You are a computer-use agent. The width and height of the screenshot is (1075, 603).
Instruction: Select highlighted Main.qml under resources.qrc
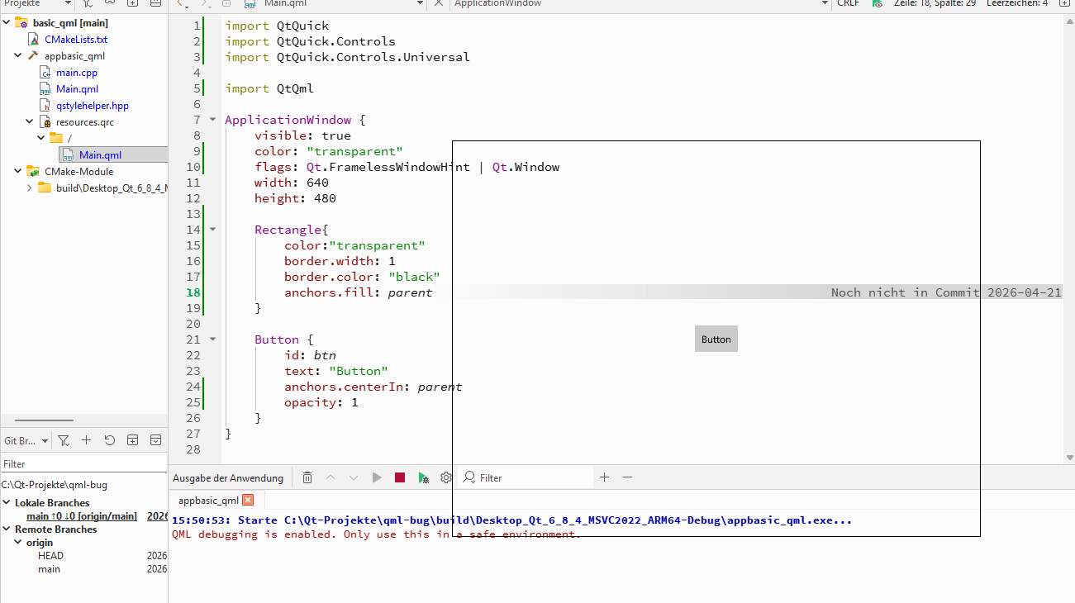point(100,155)
